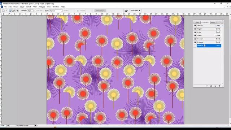The width and height of the screenshot is (231, 130).
Task: Select the Subtract from selection mode icon
Action: (15, 10)
